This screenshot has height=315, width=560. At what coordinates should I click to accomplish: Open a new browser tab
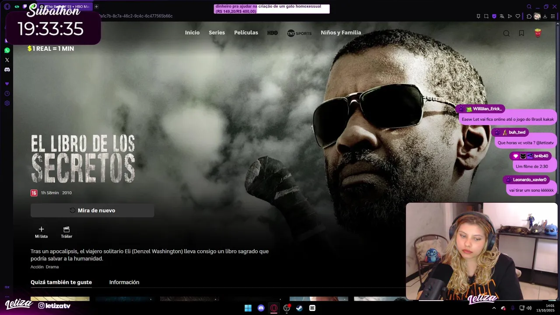point(96,7)
